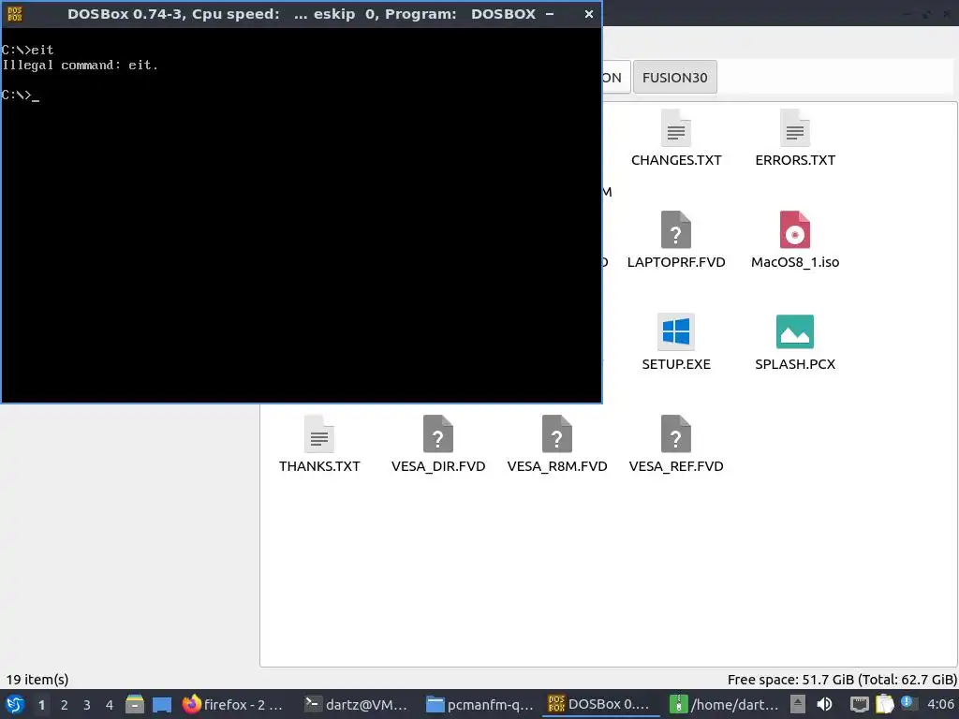Click the clock showing 4:06

click(x=940, y=704)
